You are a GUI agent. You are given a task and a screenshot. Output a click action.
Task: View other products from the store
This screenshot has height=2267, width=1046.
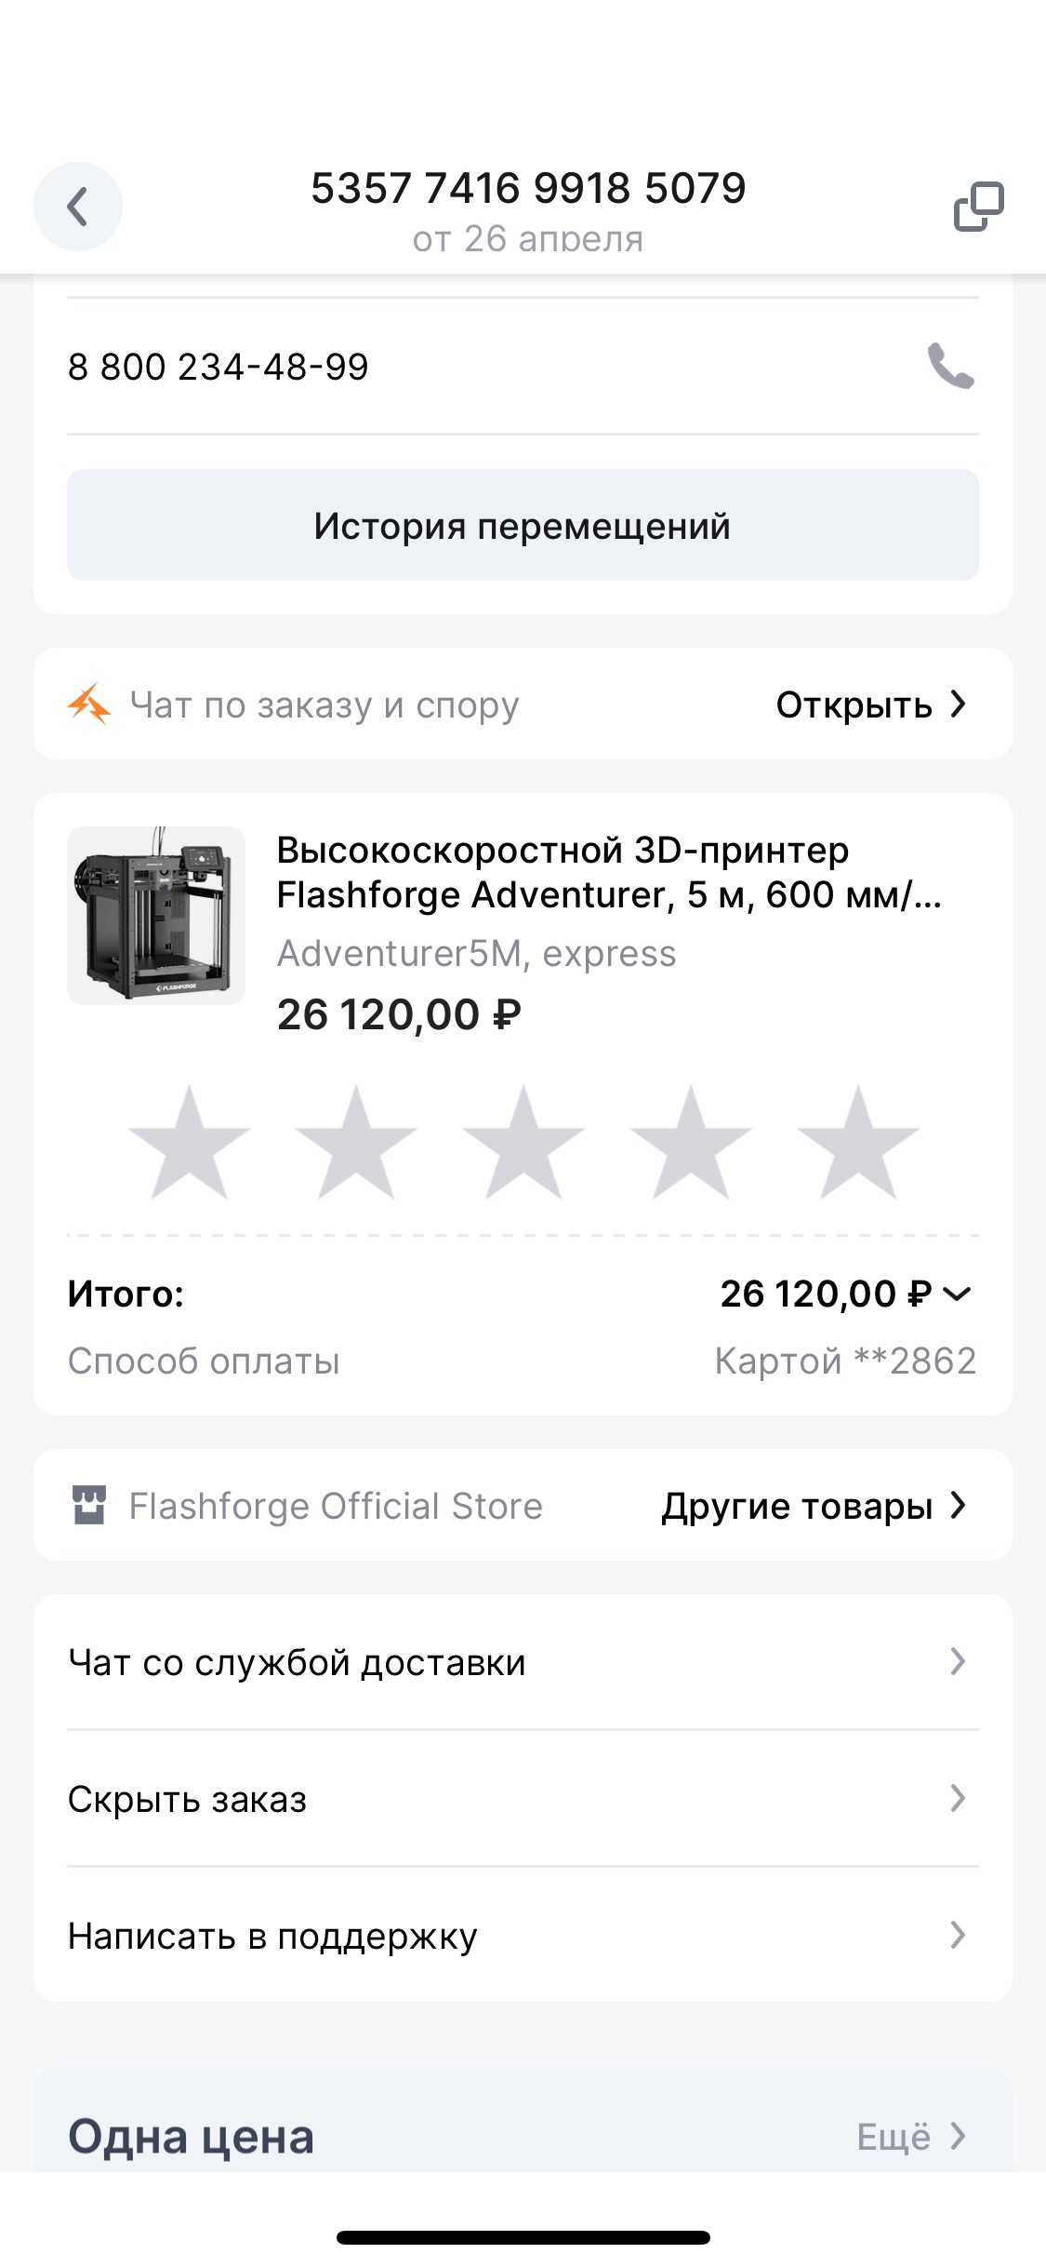tap(814, 1506)
